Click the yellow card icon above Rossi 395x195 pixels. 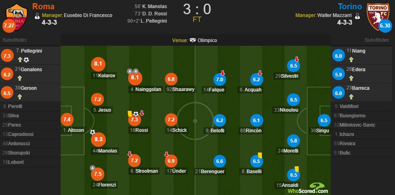point(130,114)
